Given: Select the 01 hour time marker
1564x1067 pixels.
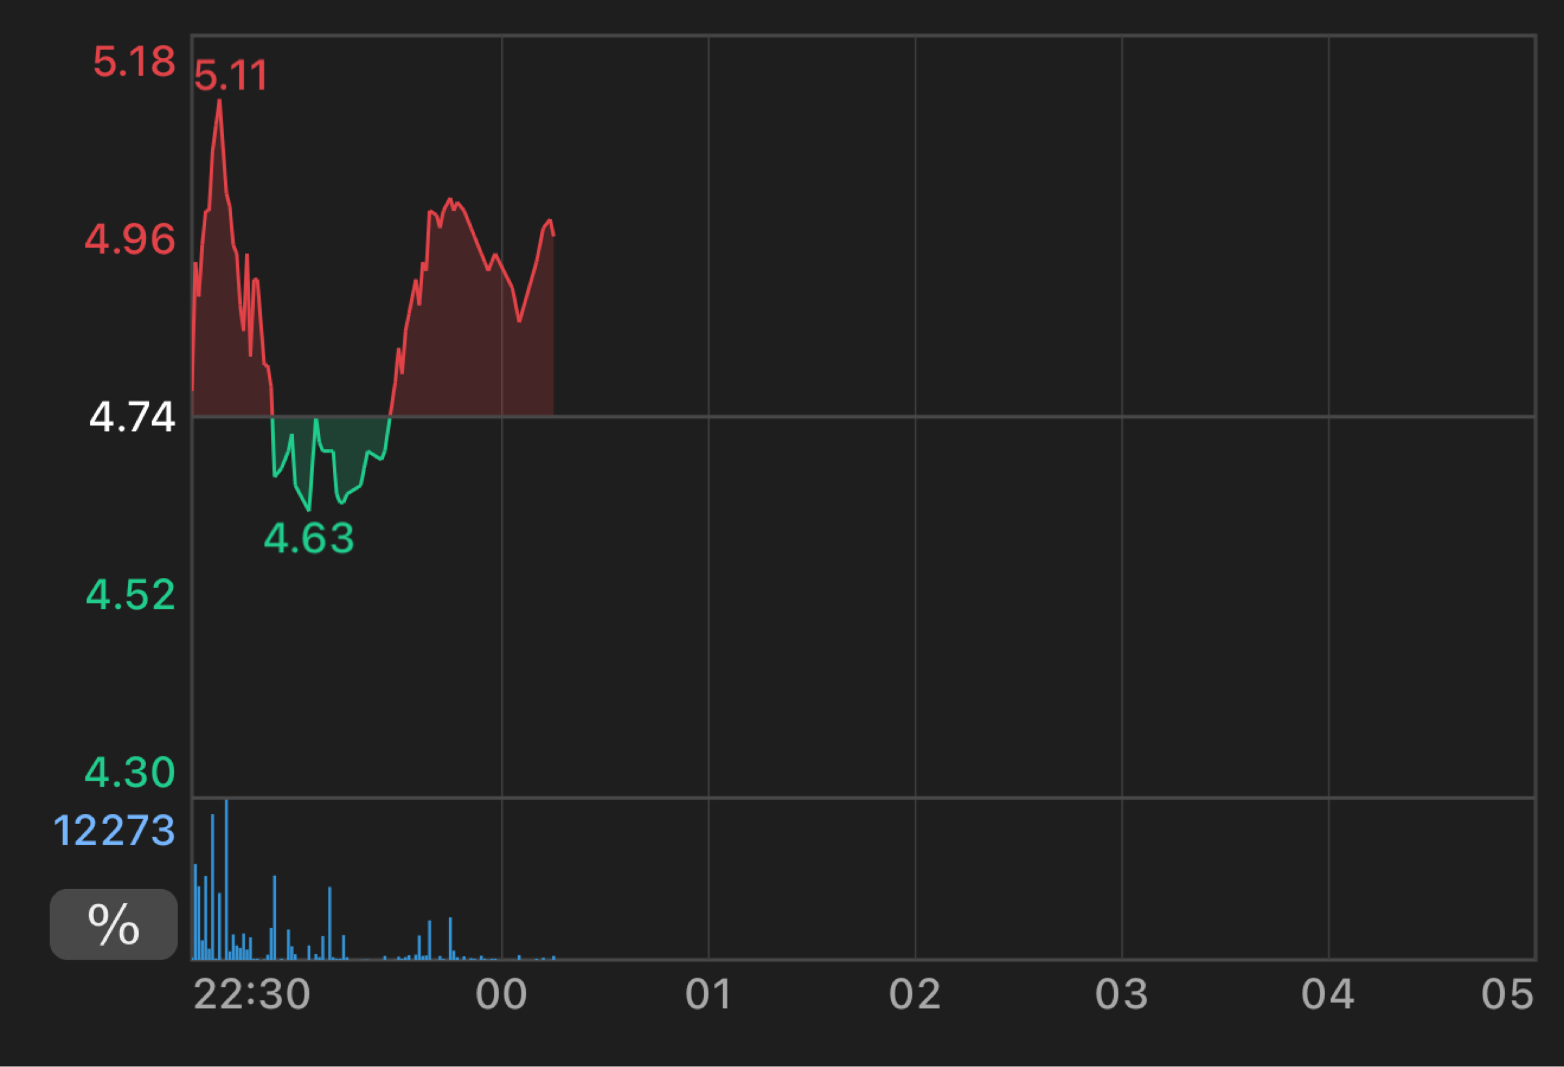Looking at the screenshot, I should tap(708, 994).
